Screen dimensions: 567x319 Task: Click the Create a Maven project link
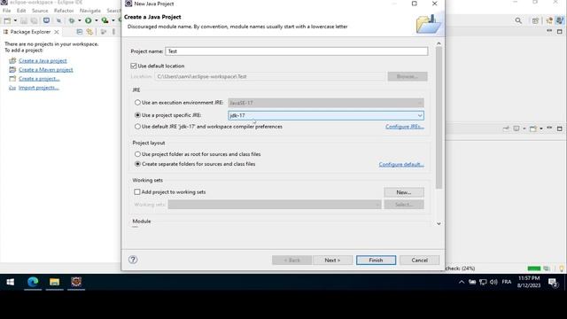[x=45, y=70]
